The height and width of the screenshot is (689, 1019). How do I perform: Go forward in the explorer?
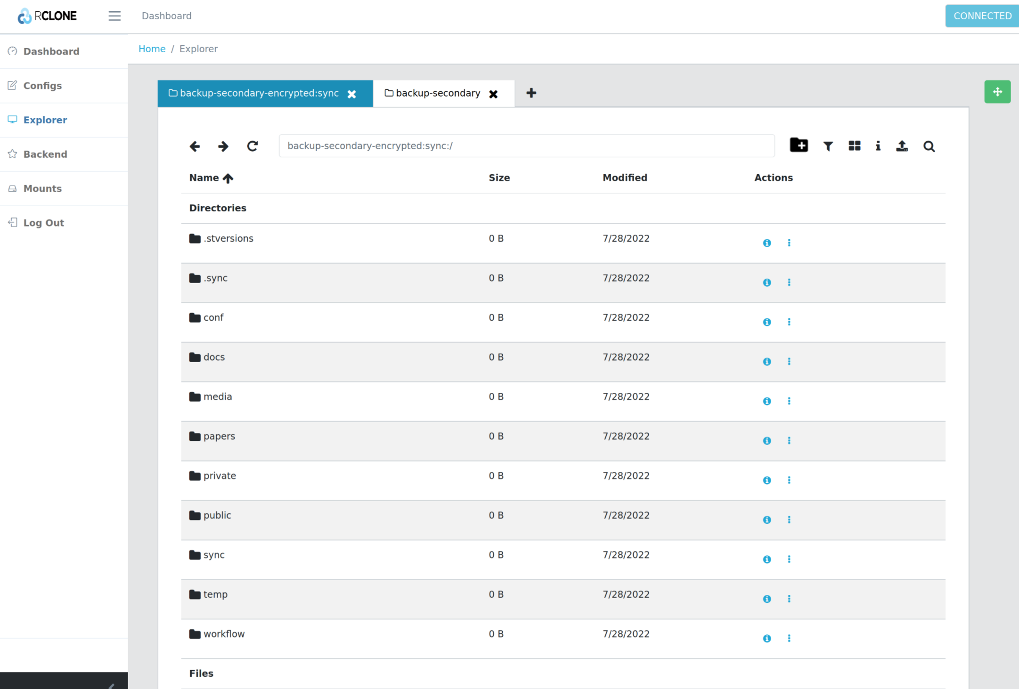[223, 146]
